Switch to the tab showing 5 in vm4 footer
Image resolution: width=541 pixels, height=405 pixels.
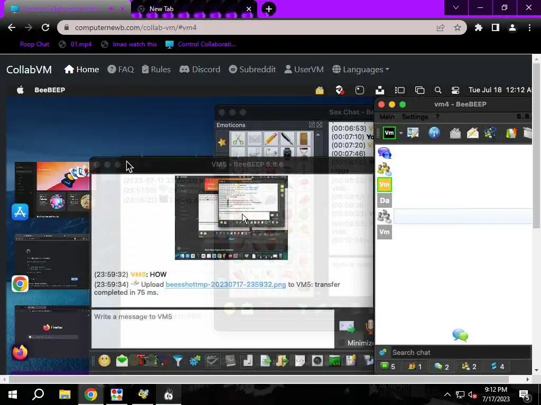pyautogui.click(x=388, y=367)
